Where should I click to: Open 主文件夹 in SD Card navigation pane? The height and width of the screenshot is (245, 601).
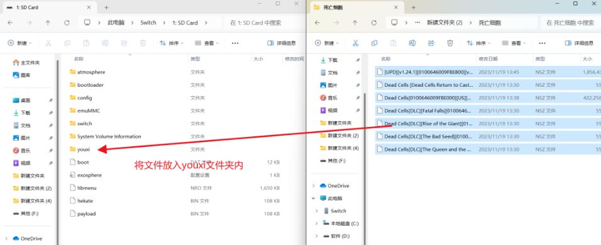pyautogui.click(x=26, y=62)
